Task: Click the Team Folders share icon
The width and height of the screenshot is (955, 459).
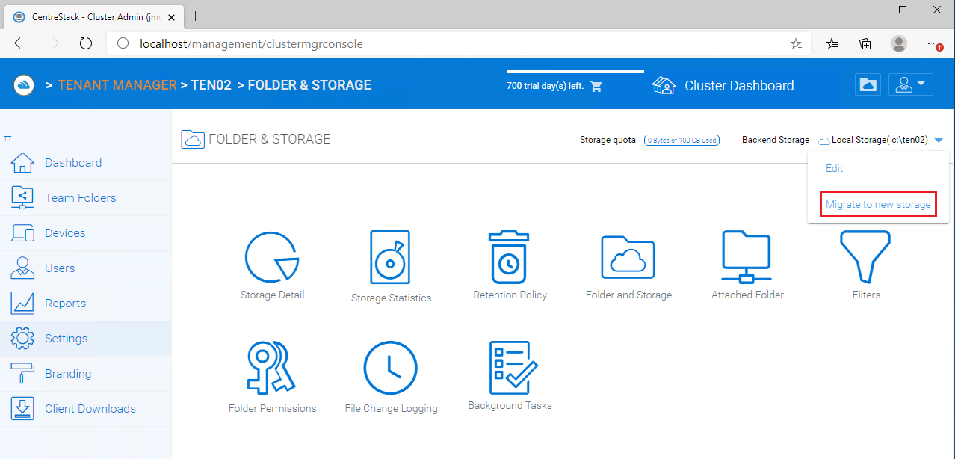Action: 23,197
